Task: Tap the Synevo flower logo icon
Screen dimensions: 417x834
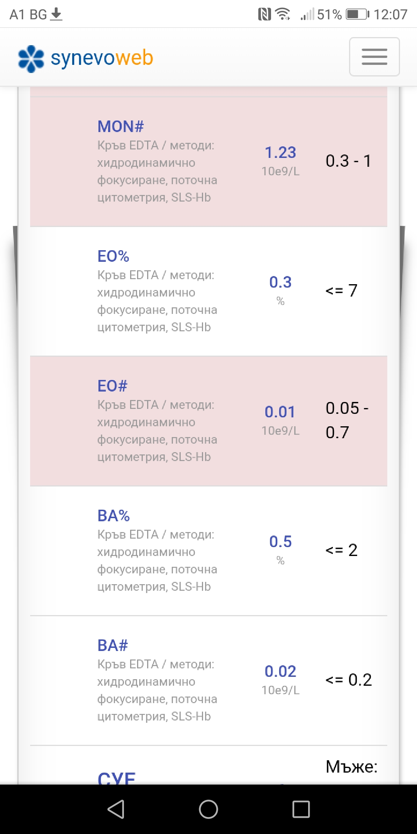Action: point(31,59)
